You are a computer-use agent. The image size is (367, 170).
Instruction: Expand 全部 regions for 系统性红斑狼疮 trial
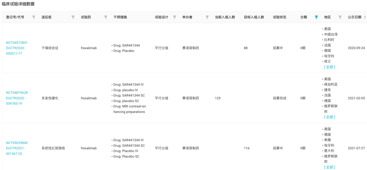330,167
